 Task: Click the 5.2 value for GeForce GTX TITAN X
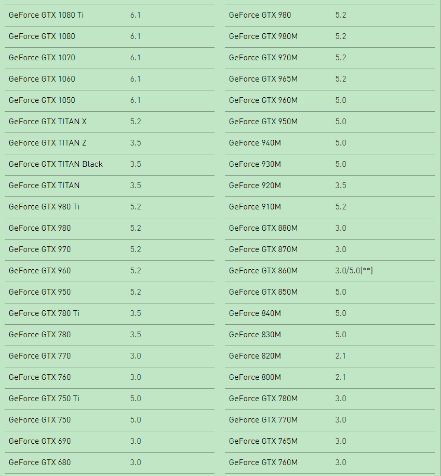[x=136, y=122]
